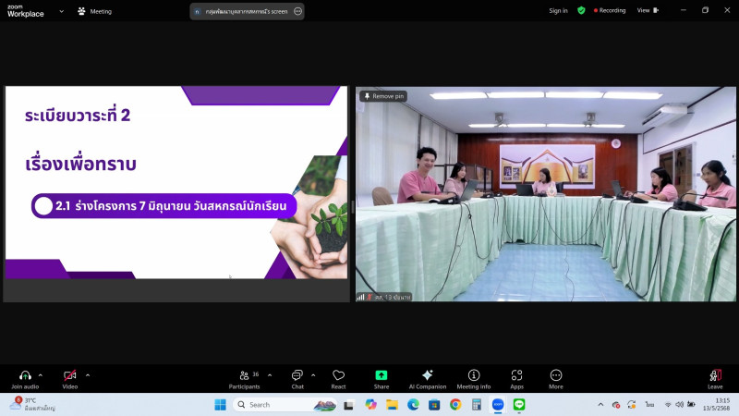Click the green Share screen button
This screenshot has height=416, width=739.
coord(381,378)
